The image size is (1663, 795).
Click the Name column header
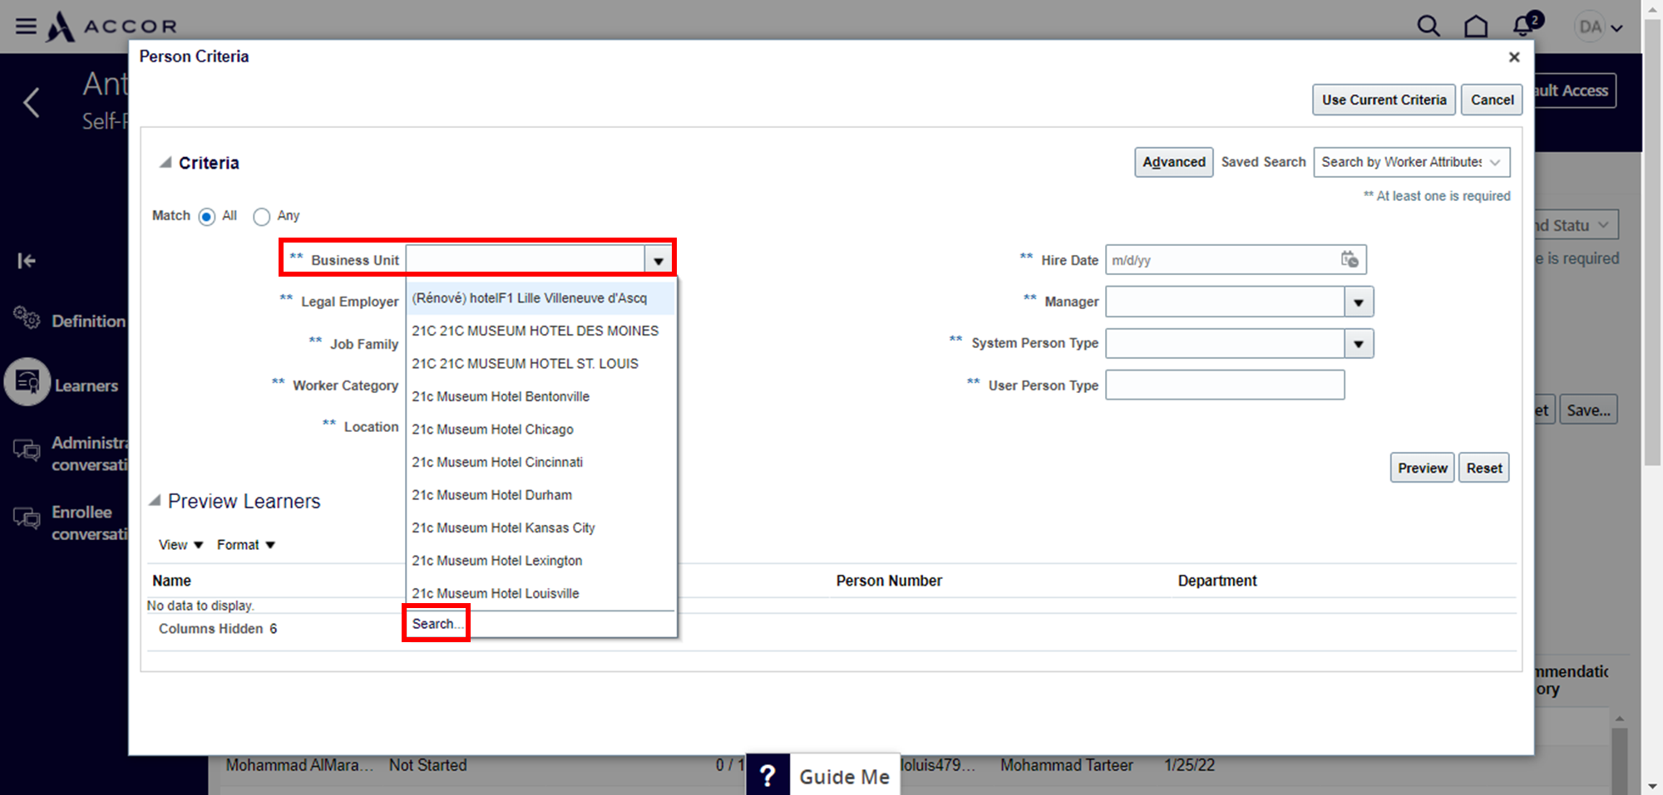click(x=171, y=581)
